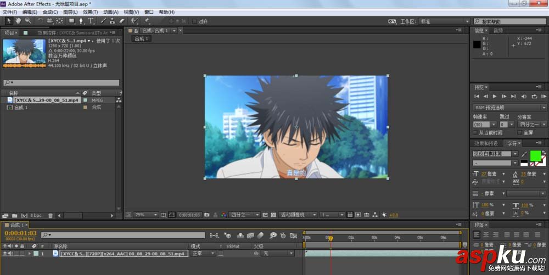Select the Pan Behind anchor point tool
The width and height of the screenshot is (549, 275).
[59, 21]
